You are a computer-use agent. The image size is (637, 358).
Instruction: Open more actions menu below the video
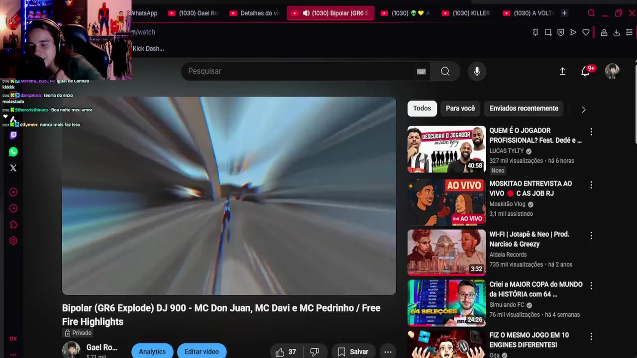click(388, 352)
